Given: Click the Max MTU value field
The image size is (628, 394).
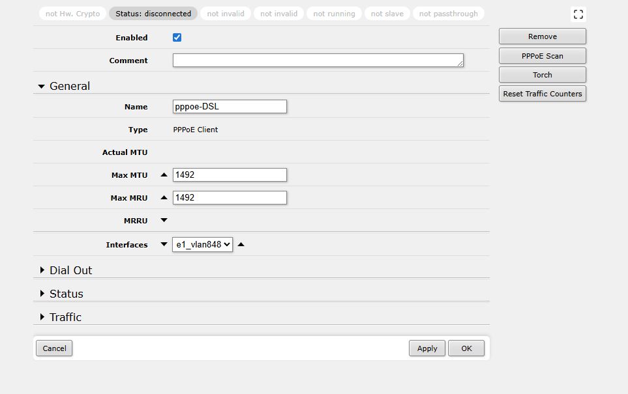Looking at the screenshot, I should (230, 175).
